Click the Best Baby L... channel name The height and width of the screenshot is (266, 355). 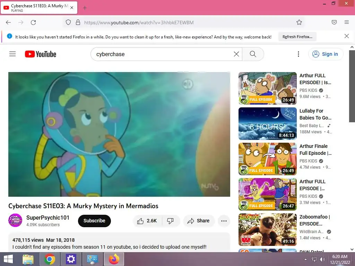tap(312, 126)
